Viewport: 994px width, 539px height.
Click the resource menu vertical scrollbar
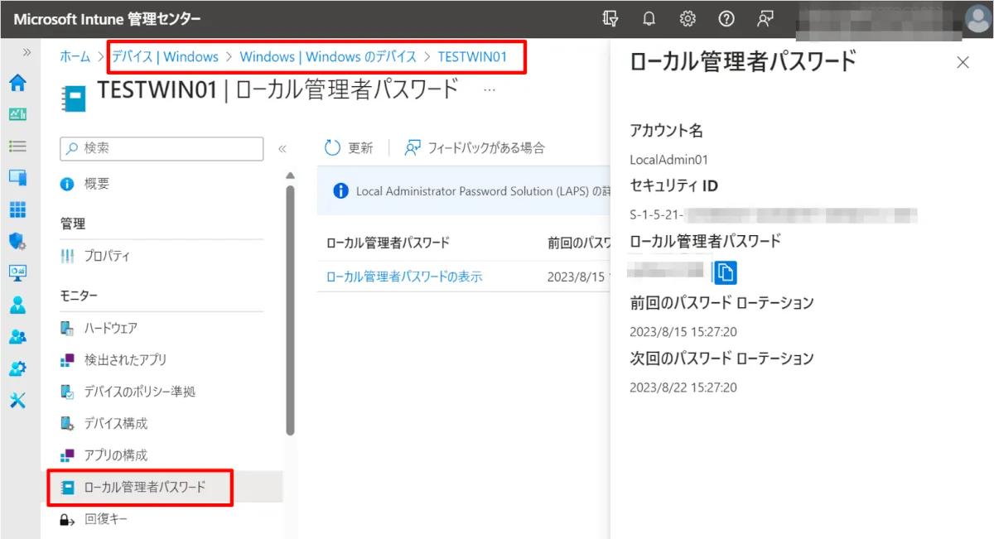[x=290, y=309]
